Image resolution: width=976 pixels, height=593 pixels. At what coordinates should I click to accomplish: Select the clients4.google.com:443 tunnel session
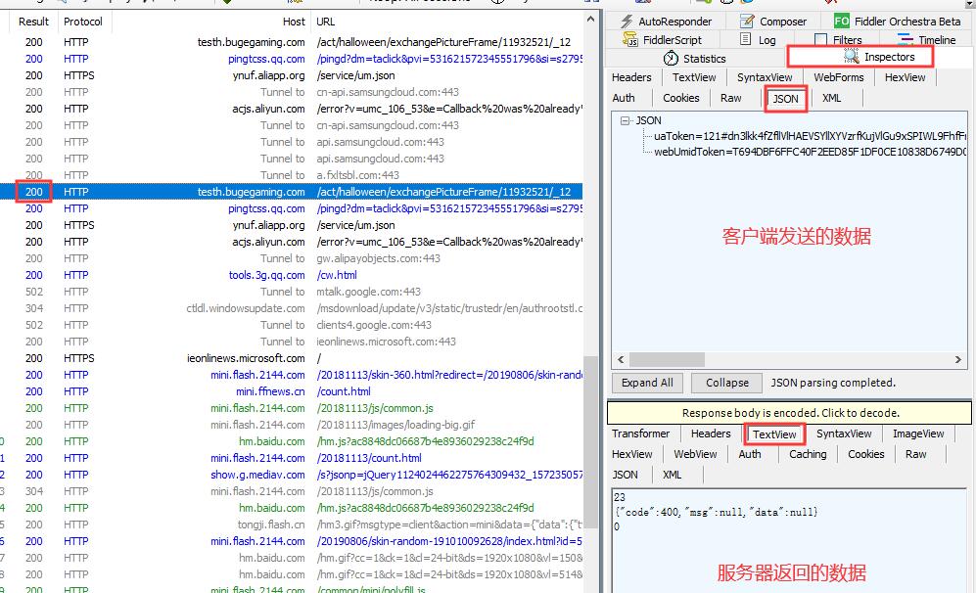(x=292, y=325)
